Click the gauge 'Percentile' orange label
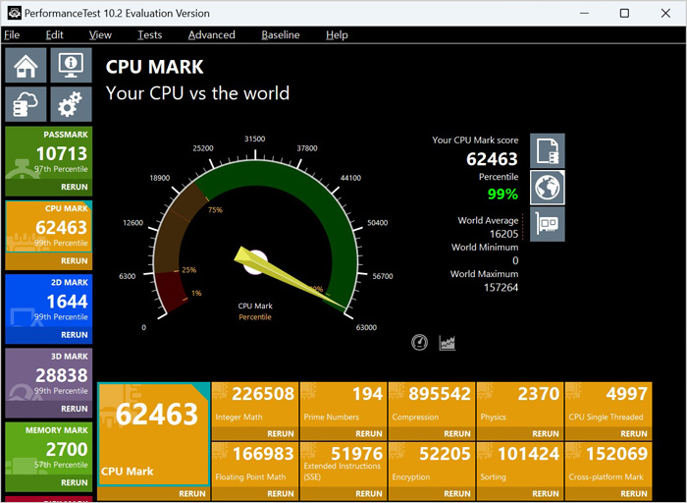687x503 pixels. click(x=255, y=317)
